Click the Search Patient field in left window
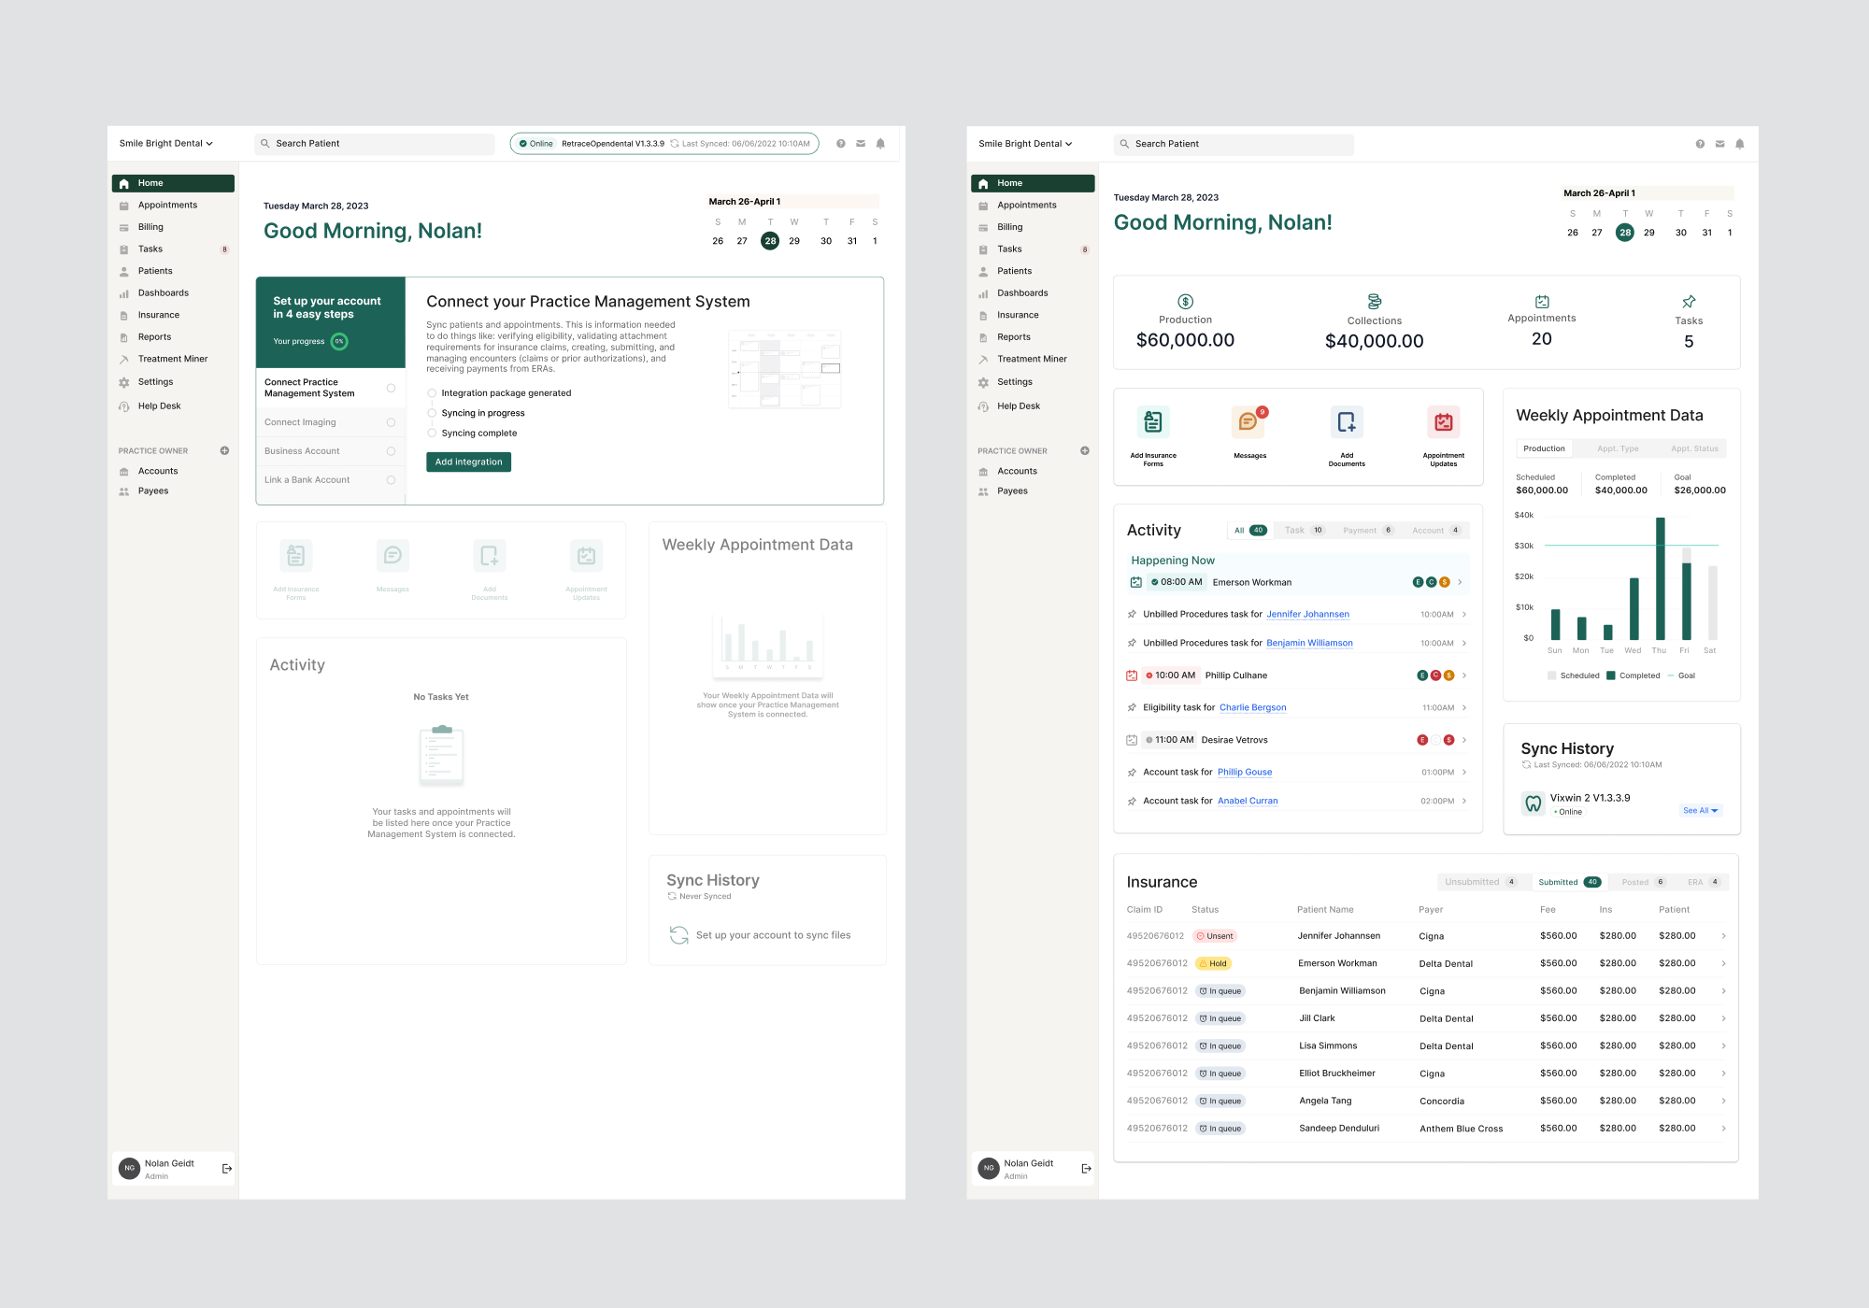Image resolution: width=1869 pixels, height=1308 pixels. click(x=375, y=144)
